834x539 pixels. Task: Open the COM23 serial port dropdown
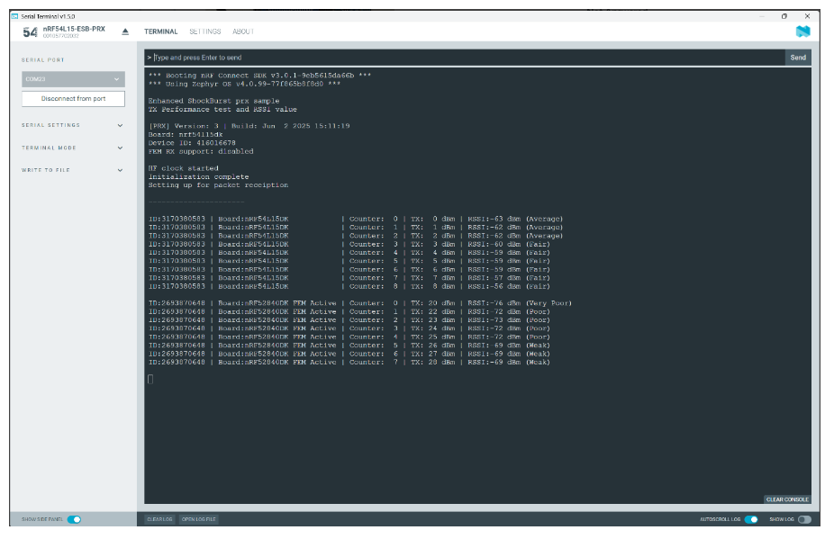point(73,79)
